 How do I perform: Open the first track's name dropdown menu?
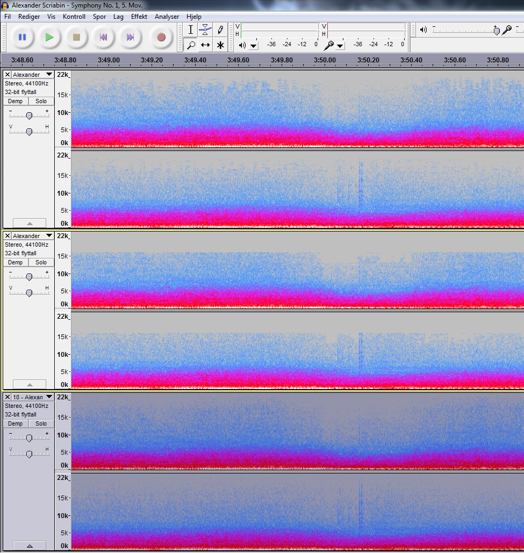click(49, 75)
